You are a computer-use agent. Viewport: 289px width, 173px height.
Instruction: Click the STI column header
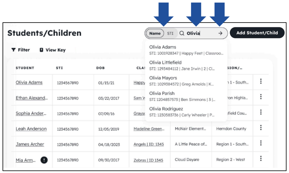(x=59, y=68)
